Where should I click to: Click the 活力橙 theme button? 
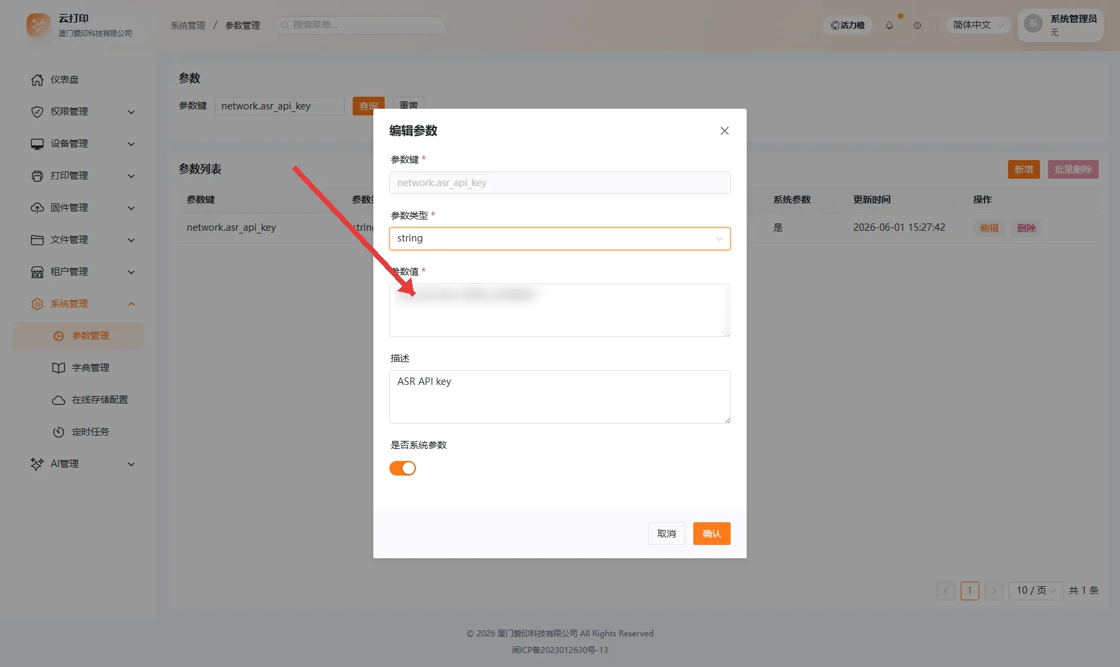coord(847,25)
